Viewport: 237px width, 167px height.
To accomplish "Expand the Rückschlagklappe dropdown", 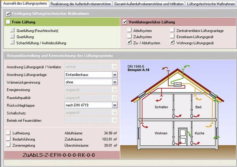I will click(115, 105).
